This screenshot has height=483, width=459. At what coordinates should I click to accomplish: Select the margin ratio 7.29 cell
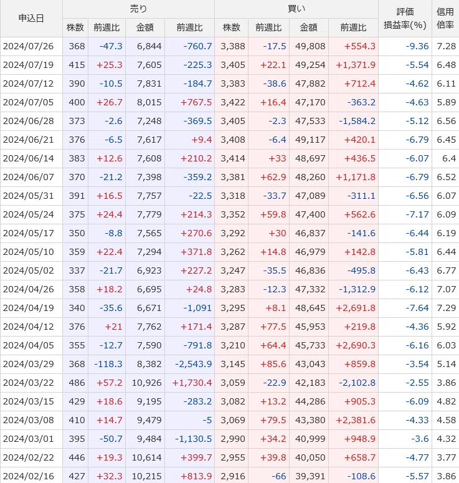[x=445, y=308]
